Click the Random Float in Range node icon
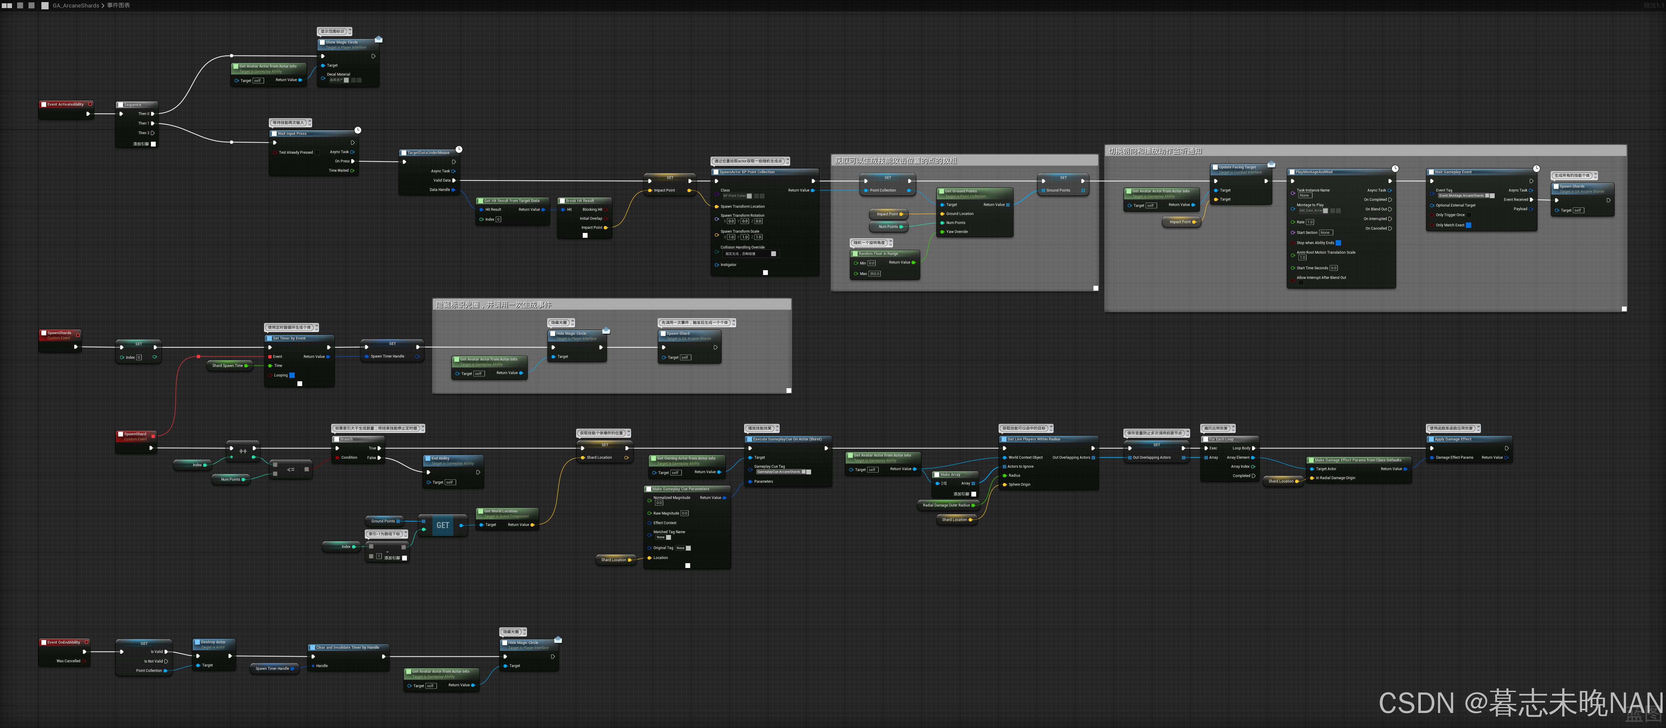1666x728 pixels. coord(854,254)
